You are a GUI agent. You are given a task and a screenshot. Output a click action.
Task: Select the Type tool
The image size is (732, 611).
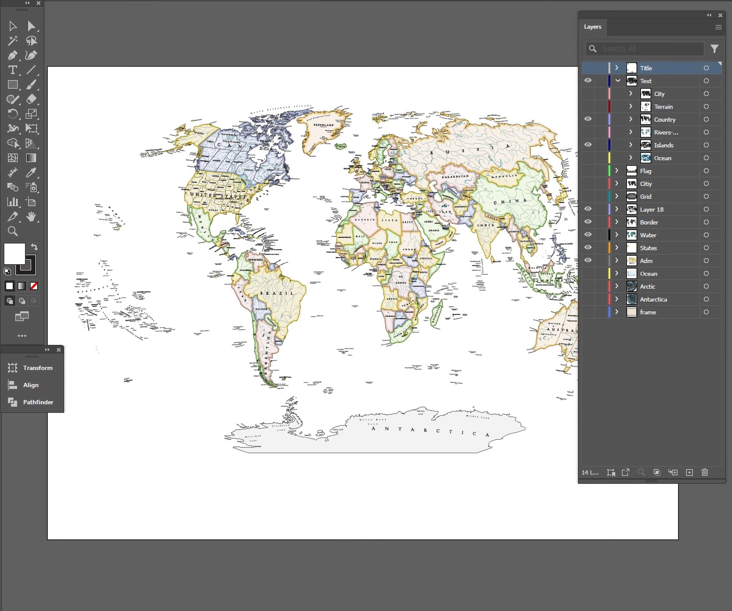coord(13,70)
